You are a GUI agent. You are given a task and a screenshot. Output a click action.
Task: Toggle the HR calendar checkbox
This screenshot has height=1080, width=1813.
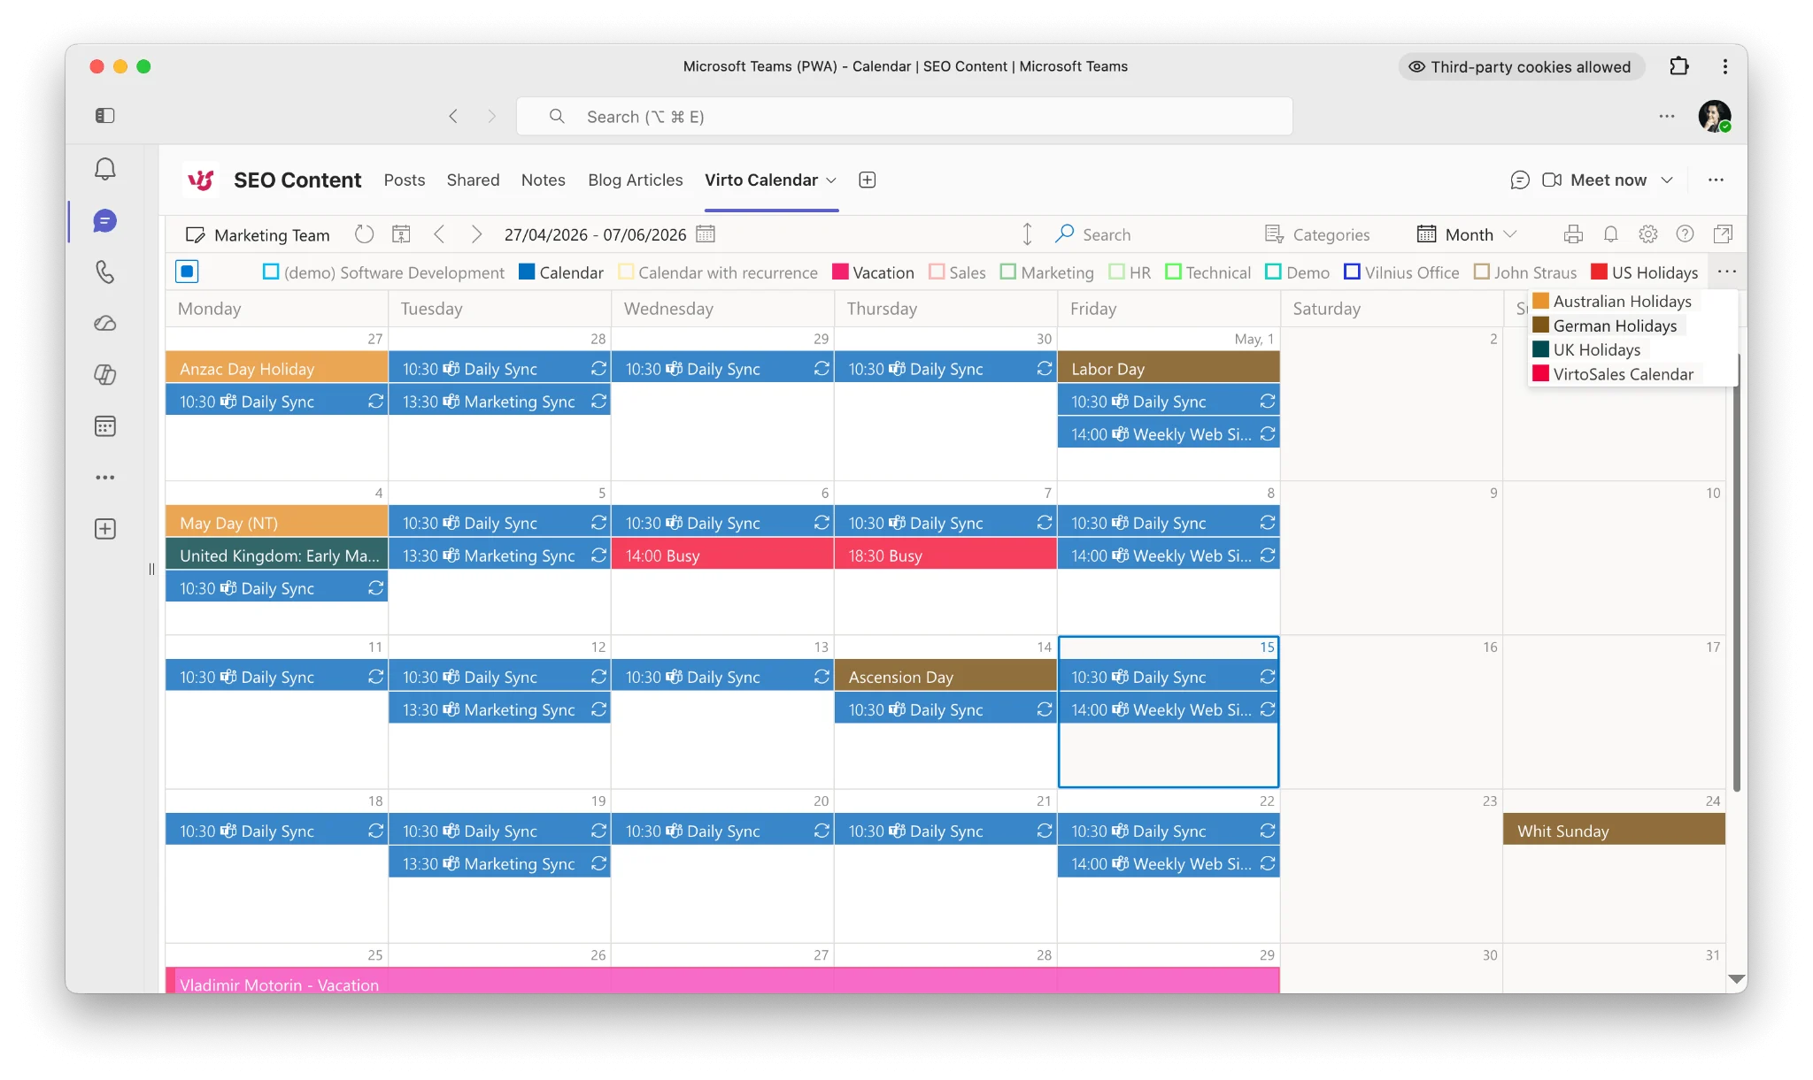click(x=1117, y=272)
